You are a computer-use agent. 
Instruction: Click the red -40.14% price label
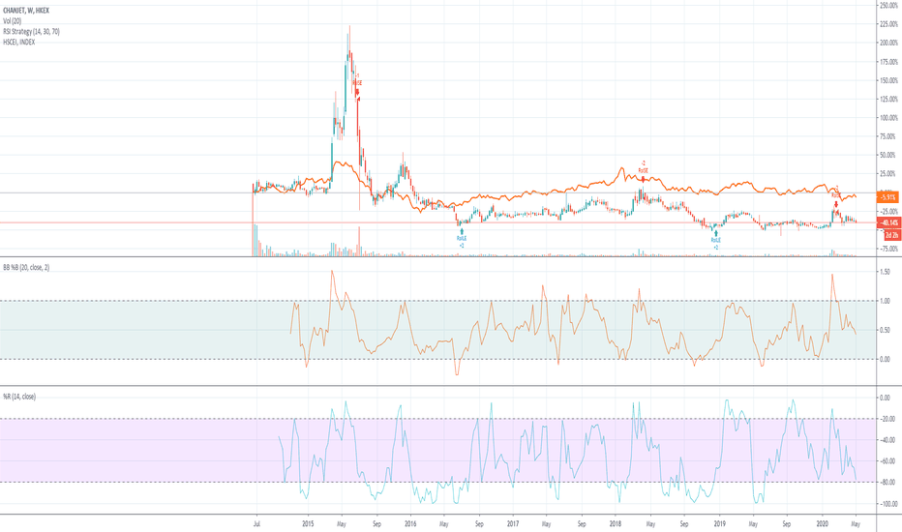[x=887, y=222]
